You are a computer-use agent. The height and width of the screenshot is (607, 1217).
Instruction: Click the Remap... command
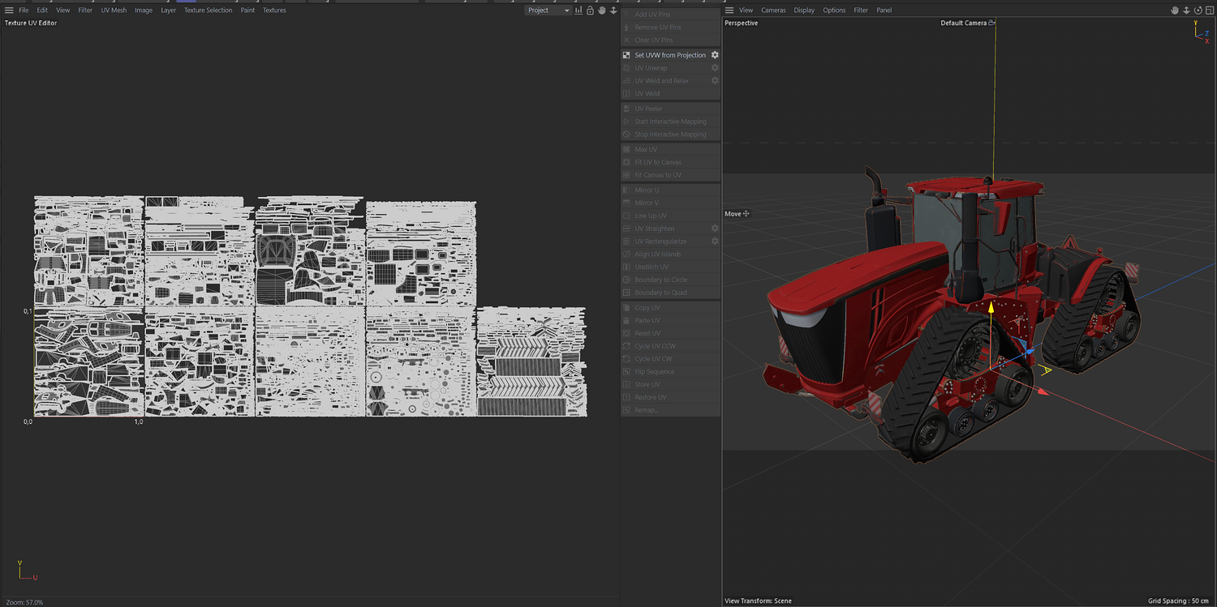(670, 410)
